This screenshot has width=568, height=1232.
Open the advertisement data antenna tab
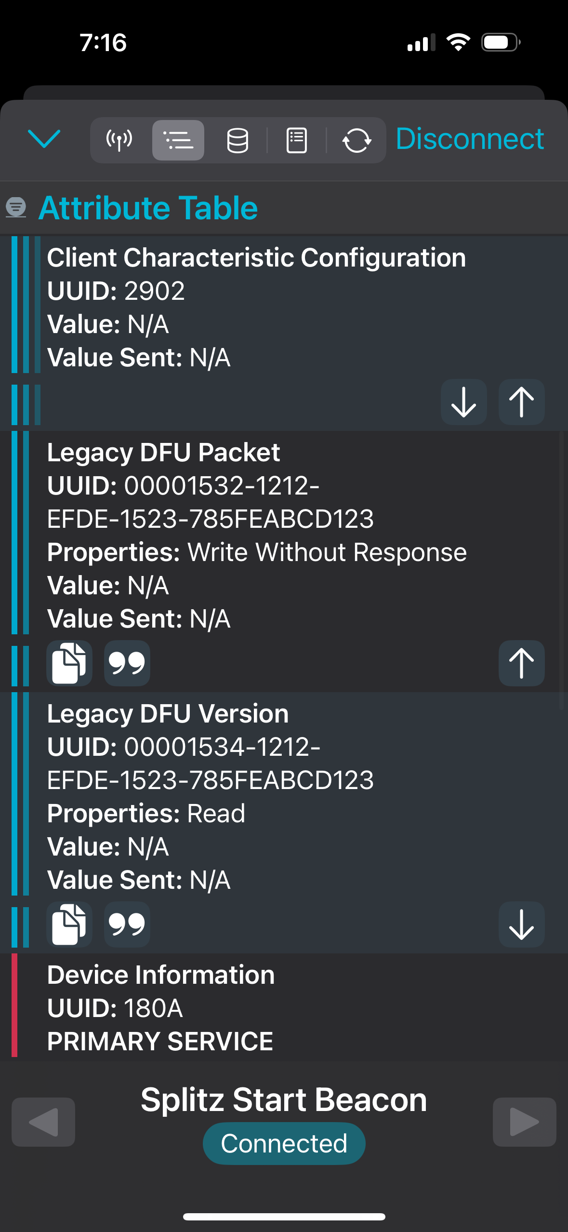point(119,140)
